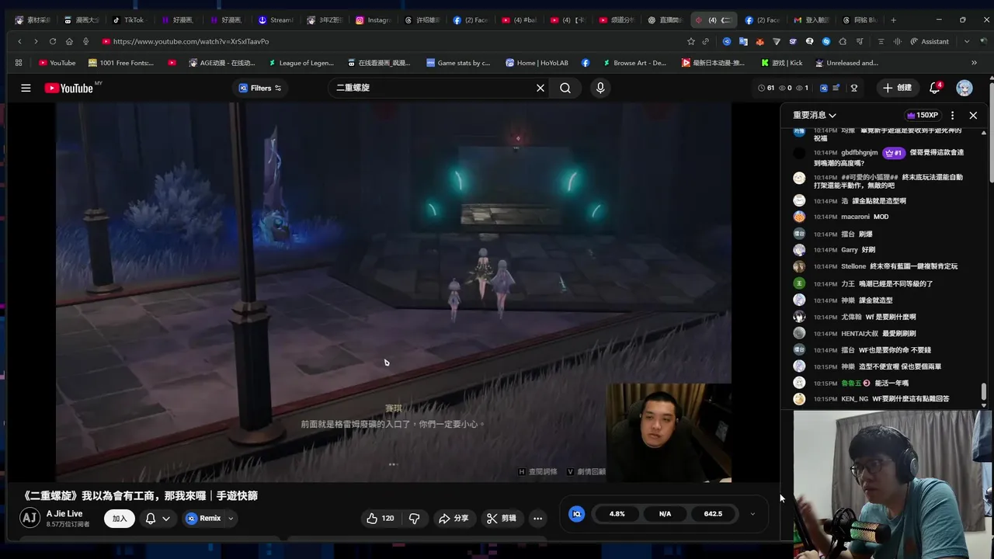Open the Game stats bookmark
This screenshot has width=994, height=559.
tap(458, 63)
